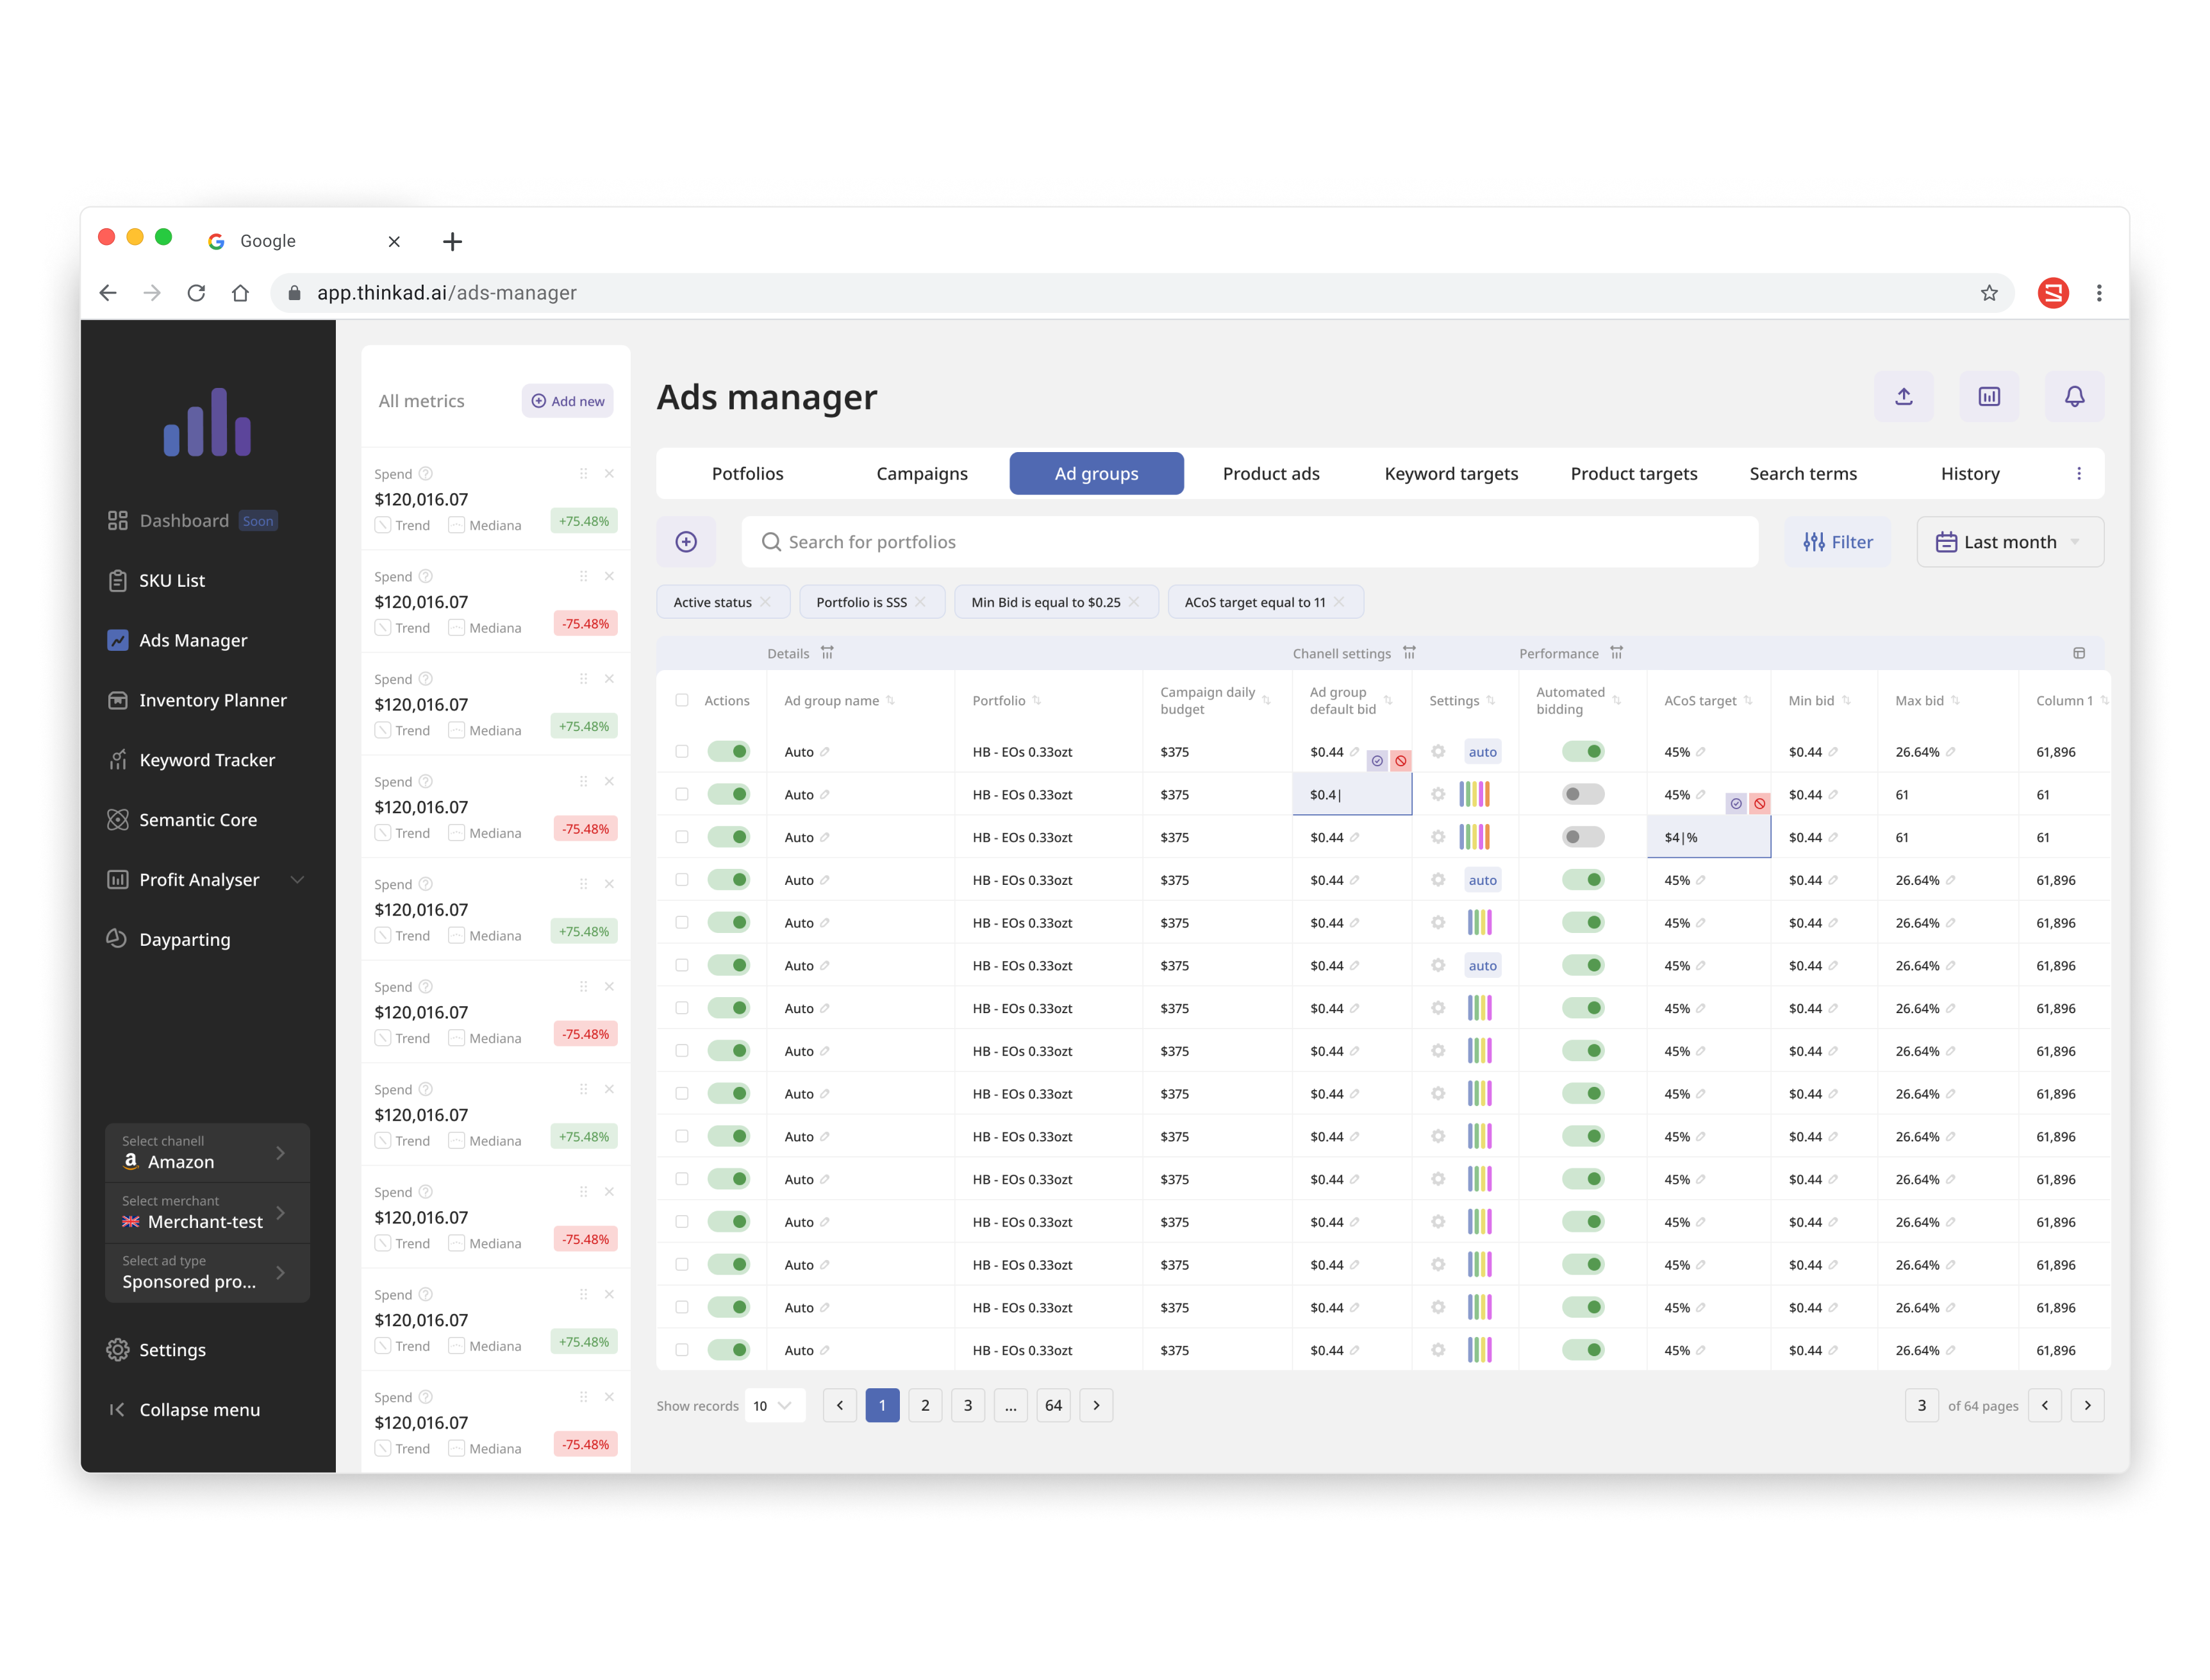The height and width of the screenshot is (1680, 2210).
Task: Remove the Active status filter chip
Action: point(766,602)
